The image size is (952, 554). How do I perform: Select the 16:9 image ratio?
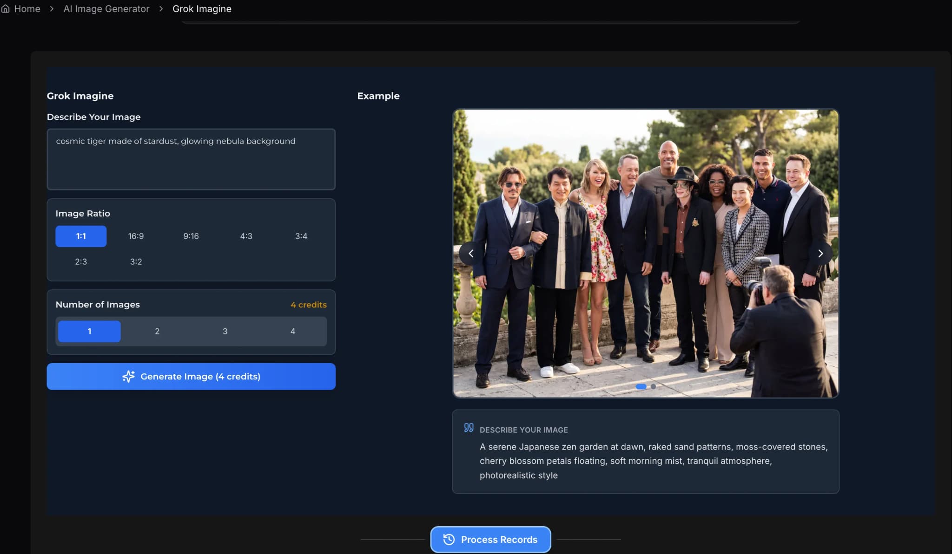(136, 236)
